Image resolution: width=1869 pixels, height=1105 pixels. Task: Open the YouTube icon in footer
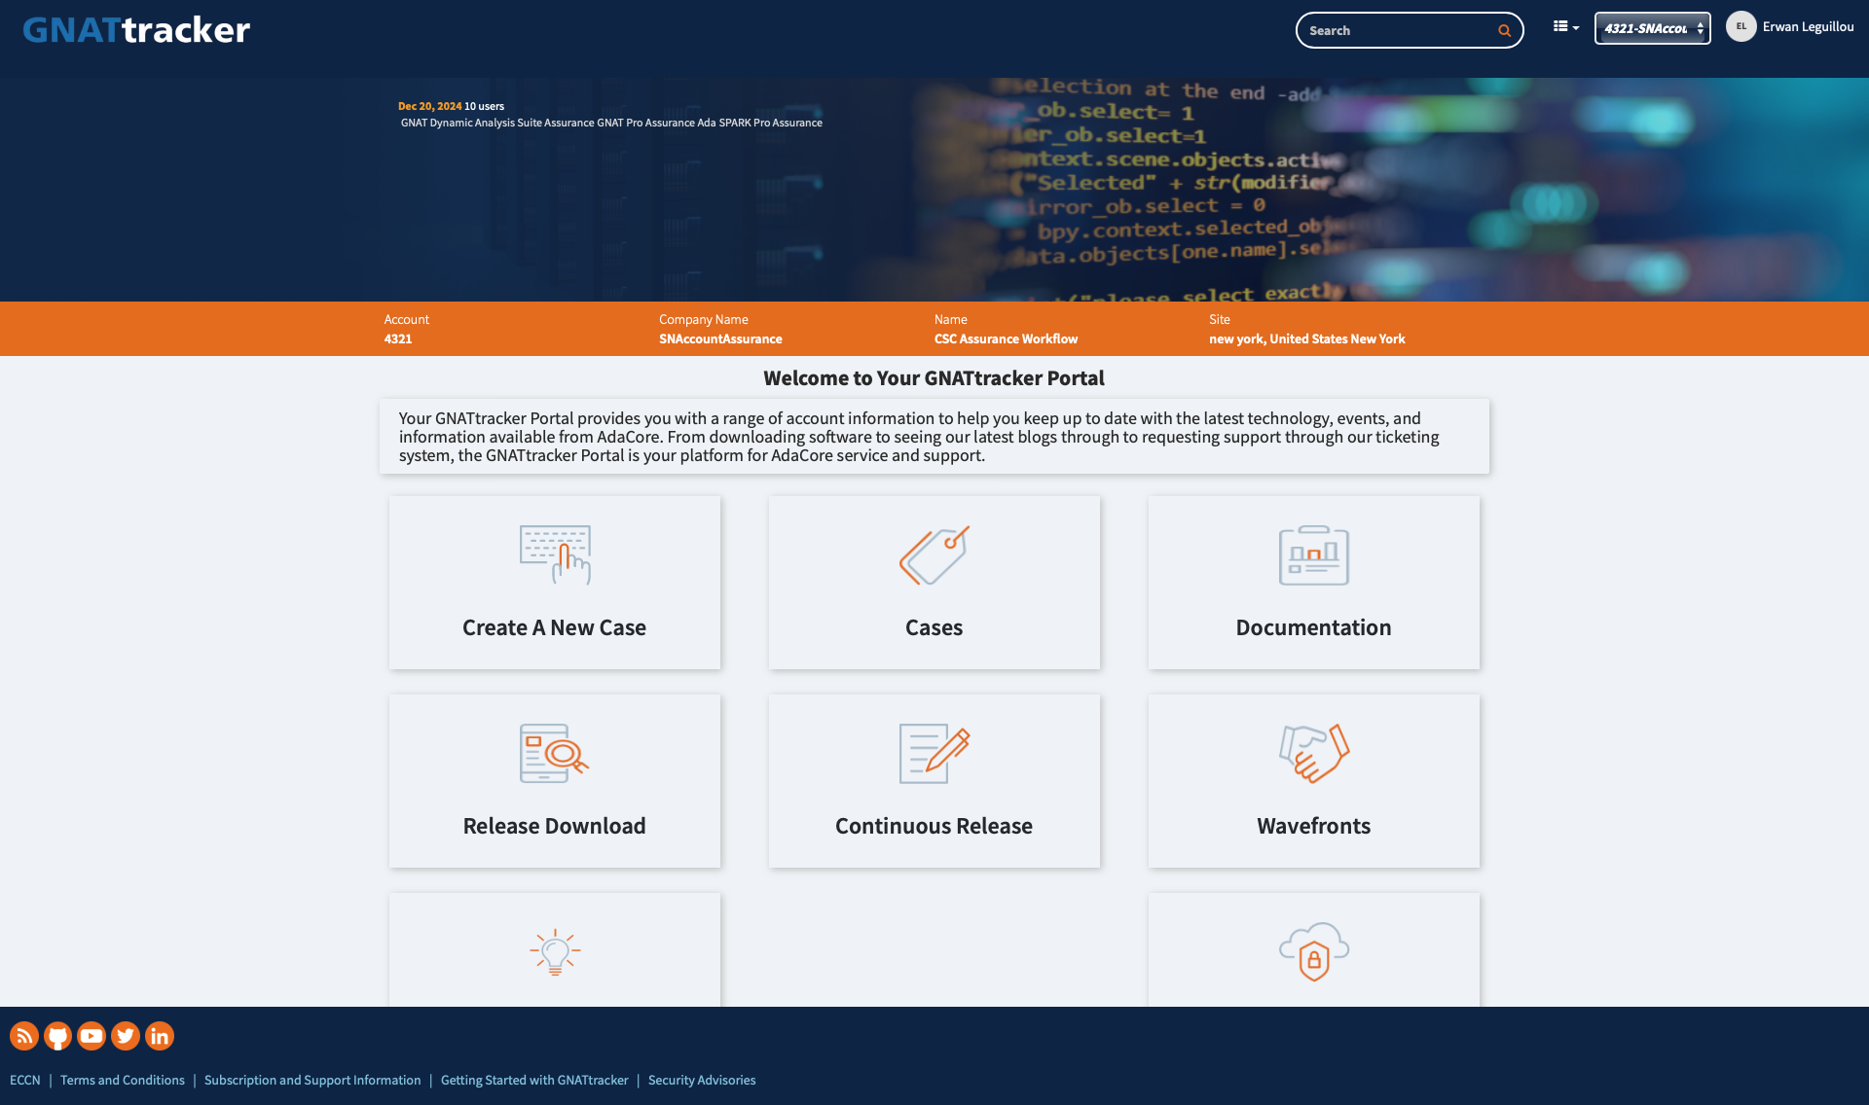point(92,1036)
